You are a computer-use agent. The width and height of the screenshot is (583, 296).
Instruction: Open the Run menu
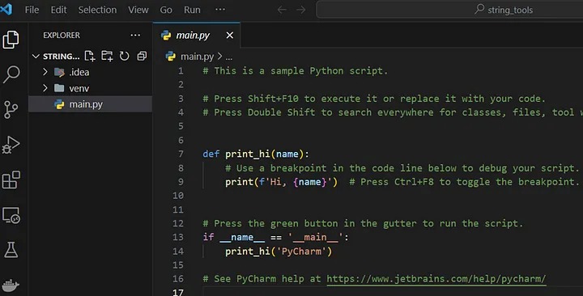point(192,10)
